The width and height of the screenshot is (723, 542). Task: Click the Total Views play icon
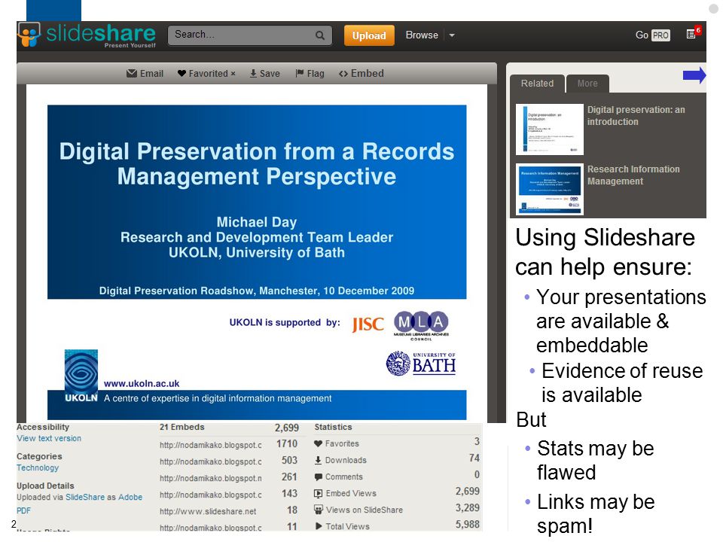point(318,526)
